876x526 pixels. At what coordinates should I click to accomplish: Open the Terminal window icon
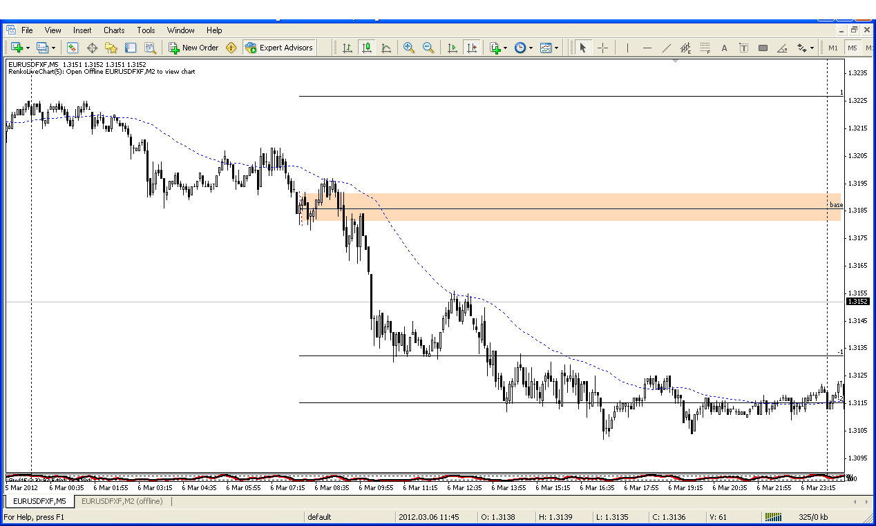point(131,48)
